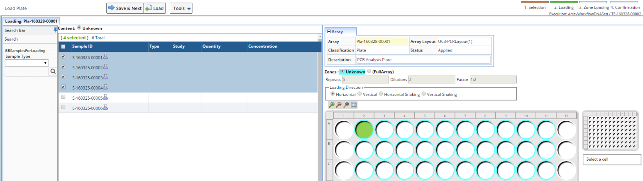Click the Array field Pla-160328-00001
643x181 pixels.
pyautogui.click(x=382, y=41)
